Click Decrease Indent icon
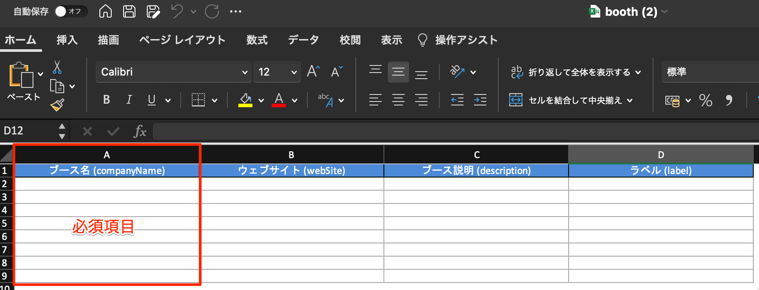759x290 pixels. 457,100
